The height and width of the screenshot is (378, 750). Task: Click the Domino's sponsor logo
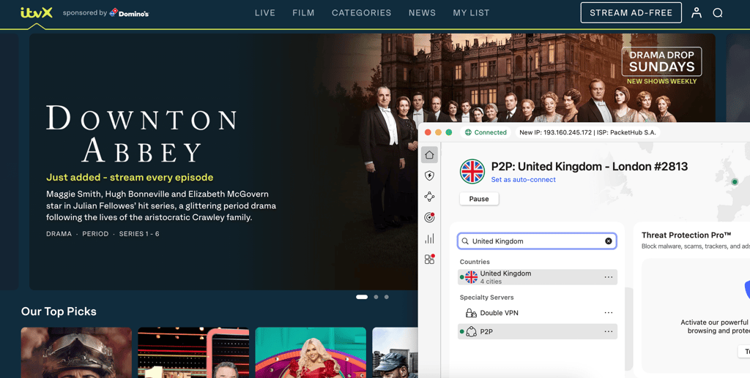[129, 13]
